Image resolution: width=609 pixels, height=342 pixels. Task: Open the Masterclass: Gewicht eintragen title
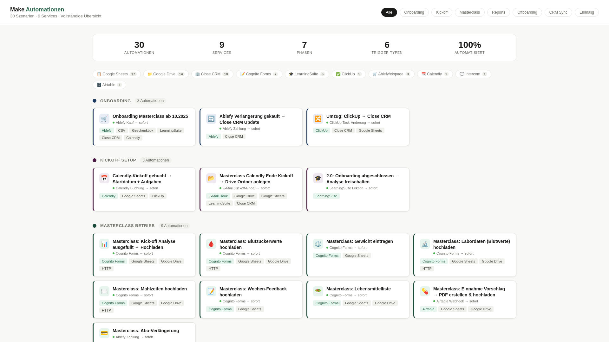(x=360, y=241)
